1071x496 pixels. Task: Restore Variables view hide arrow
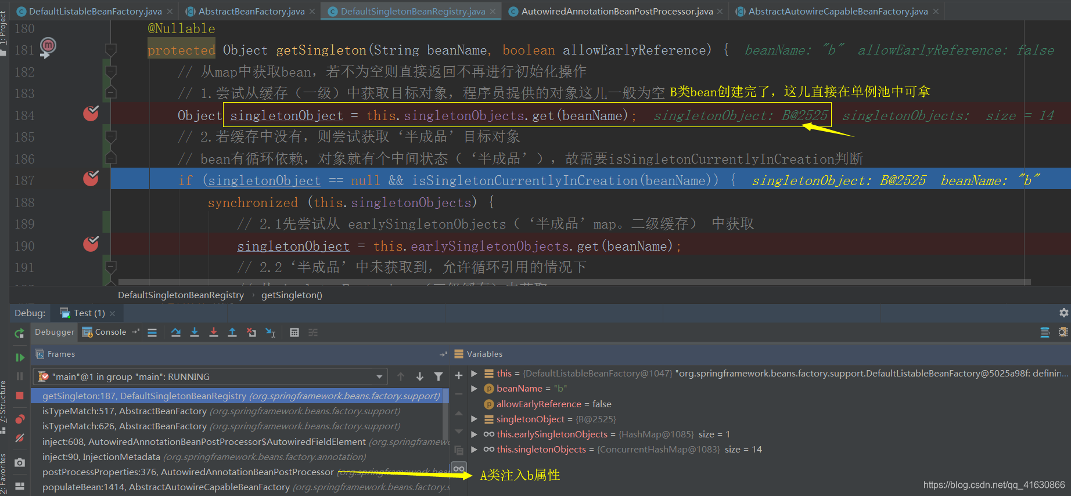pos(443,354)
